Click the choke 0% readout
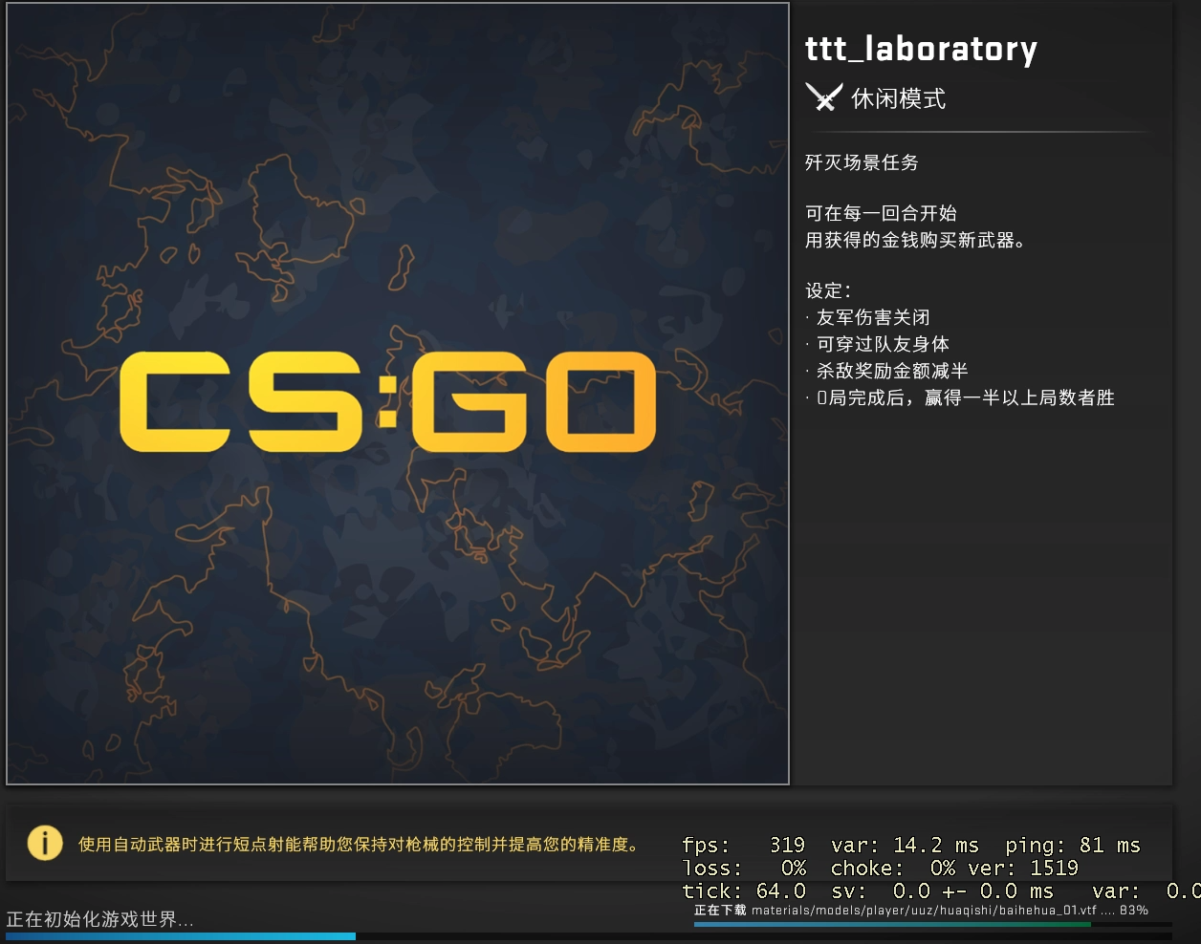Viewport: 1201px width, 944px height. 894,869
